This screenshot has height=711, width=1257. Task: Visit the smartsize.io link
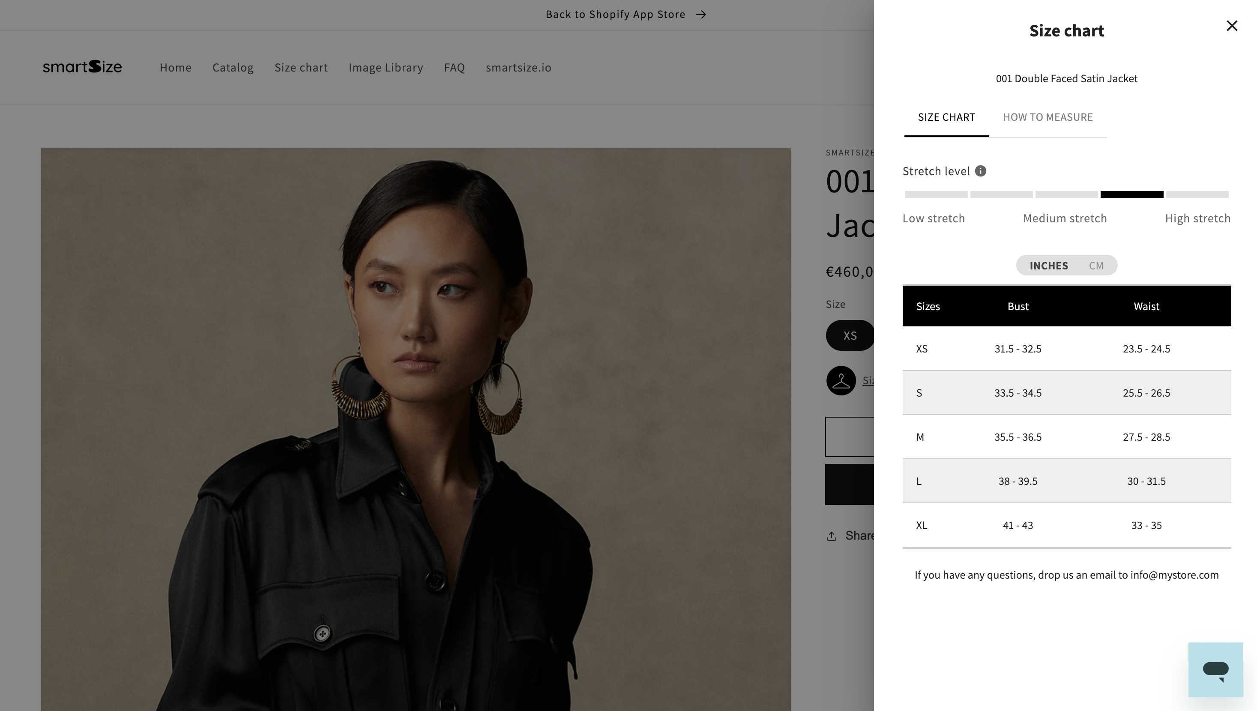click(x=518, y=67)
